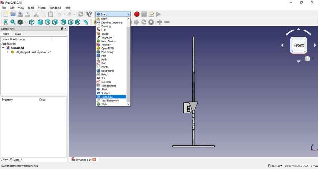Set top view cube icon
Viewport: 318px width, 169px height.
pyautogui.click(x=48, y=22)
